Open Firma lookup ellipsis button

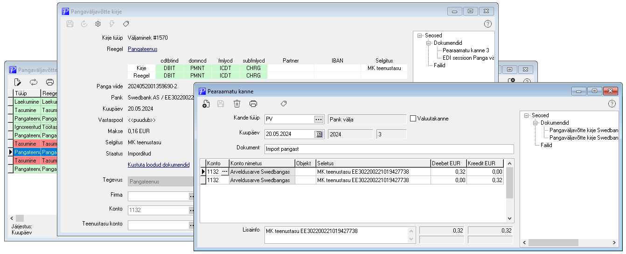point(191,197)
